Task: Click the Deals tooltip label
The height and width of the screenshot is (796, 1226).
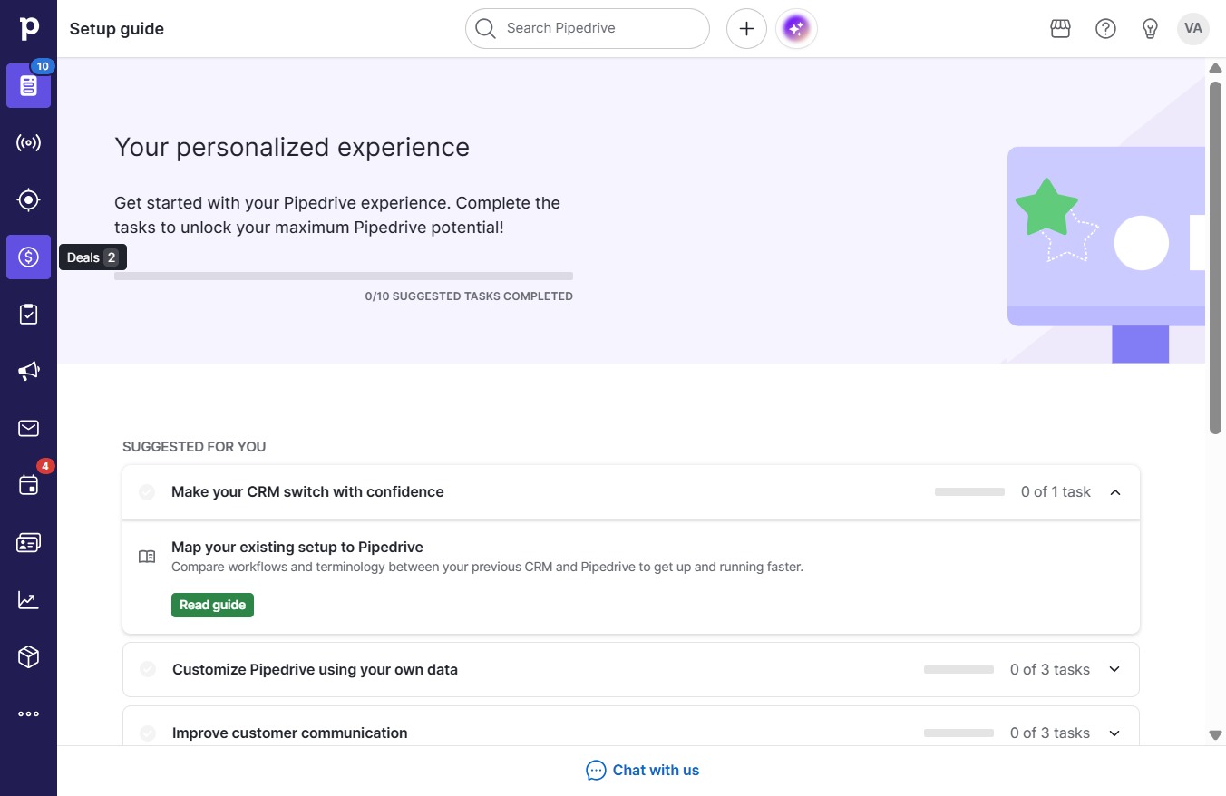Action: pyautogui.click(x=92, y=257)
